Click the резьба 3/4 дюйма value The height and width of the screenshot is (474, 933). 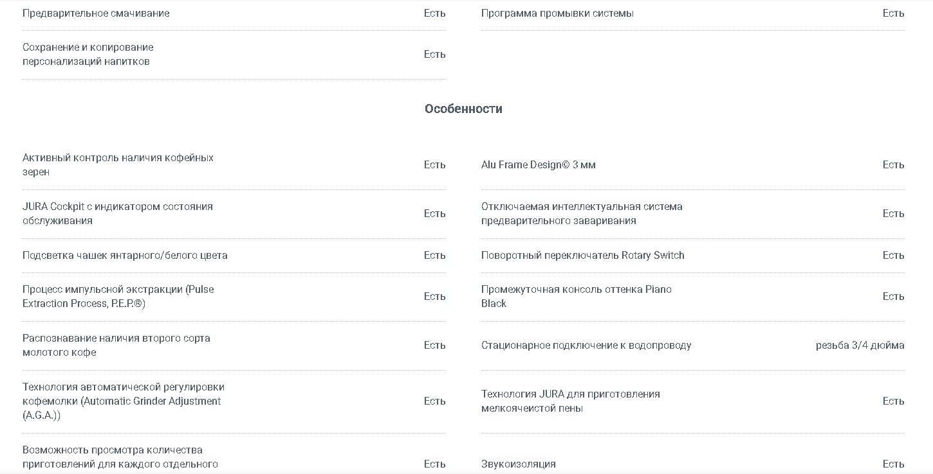click(x=860, y=345)
